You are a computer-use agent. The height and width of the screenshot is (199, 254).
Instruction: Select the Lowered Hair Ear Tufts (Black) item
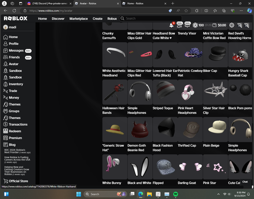165,55
